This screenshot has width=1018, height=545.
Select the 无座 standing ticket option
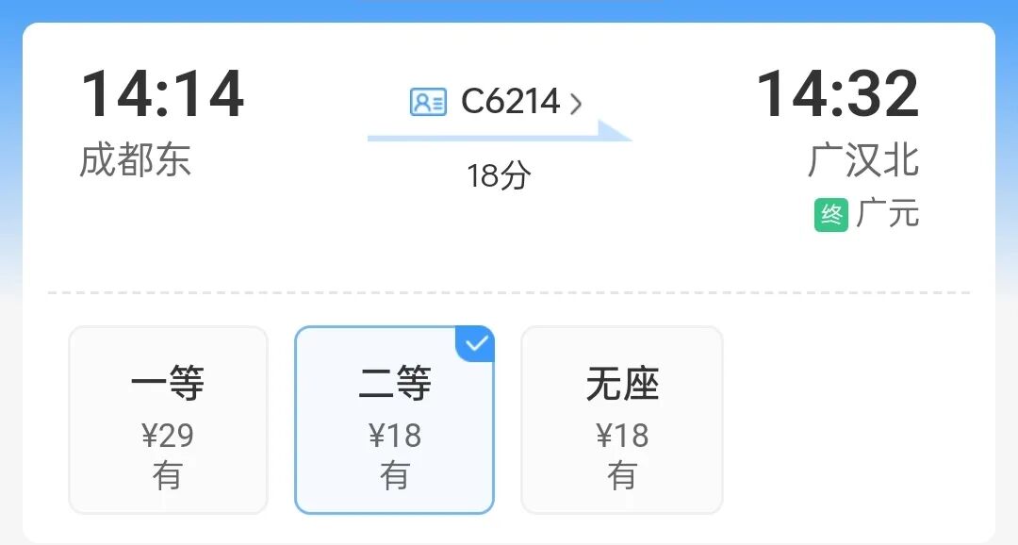622,420
